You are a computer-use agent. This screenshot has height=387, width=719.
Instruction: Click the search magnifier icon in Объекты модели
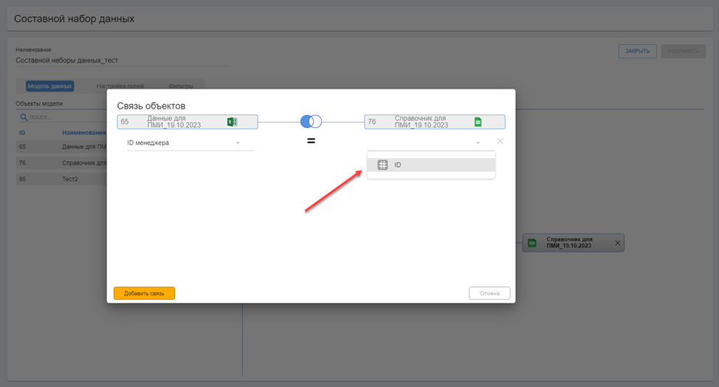click(x=24, y=117)
